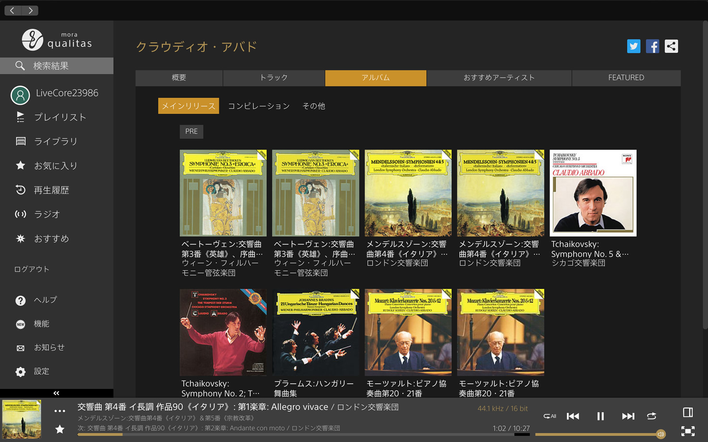Open 検索結果 search results
708x442 pixels.
57,66
